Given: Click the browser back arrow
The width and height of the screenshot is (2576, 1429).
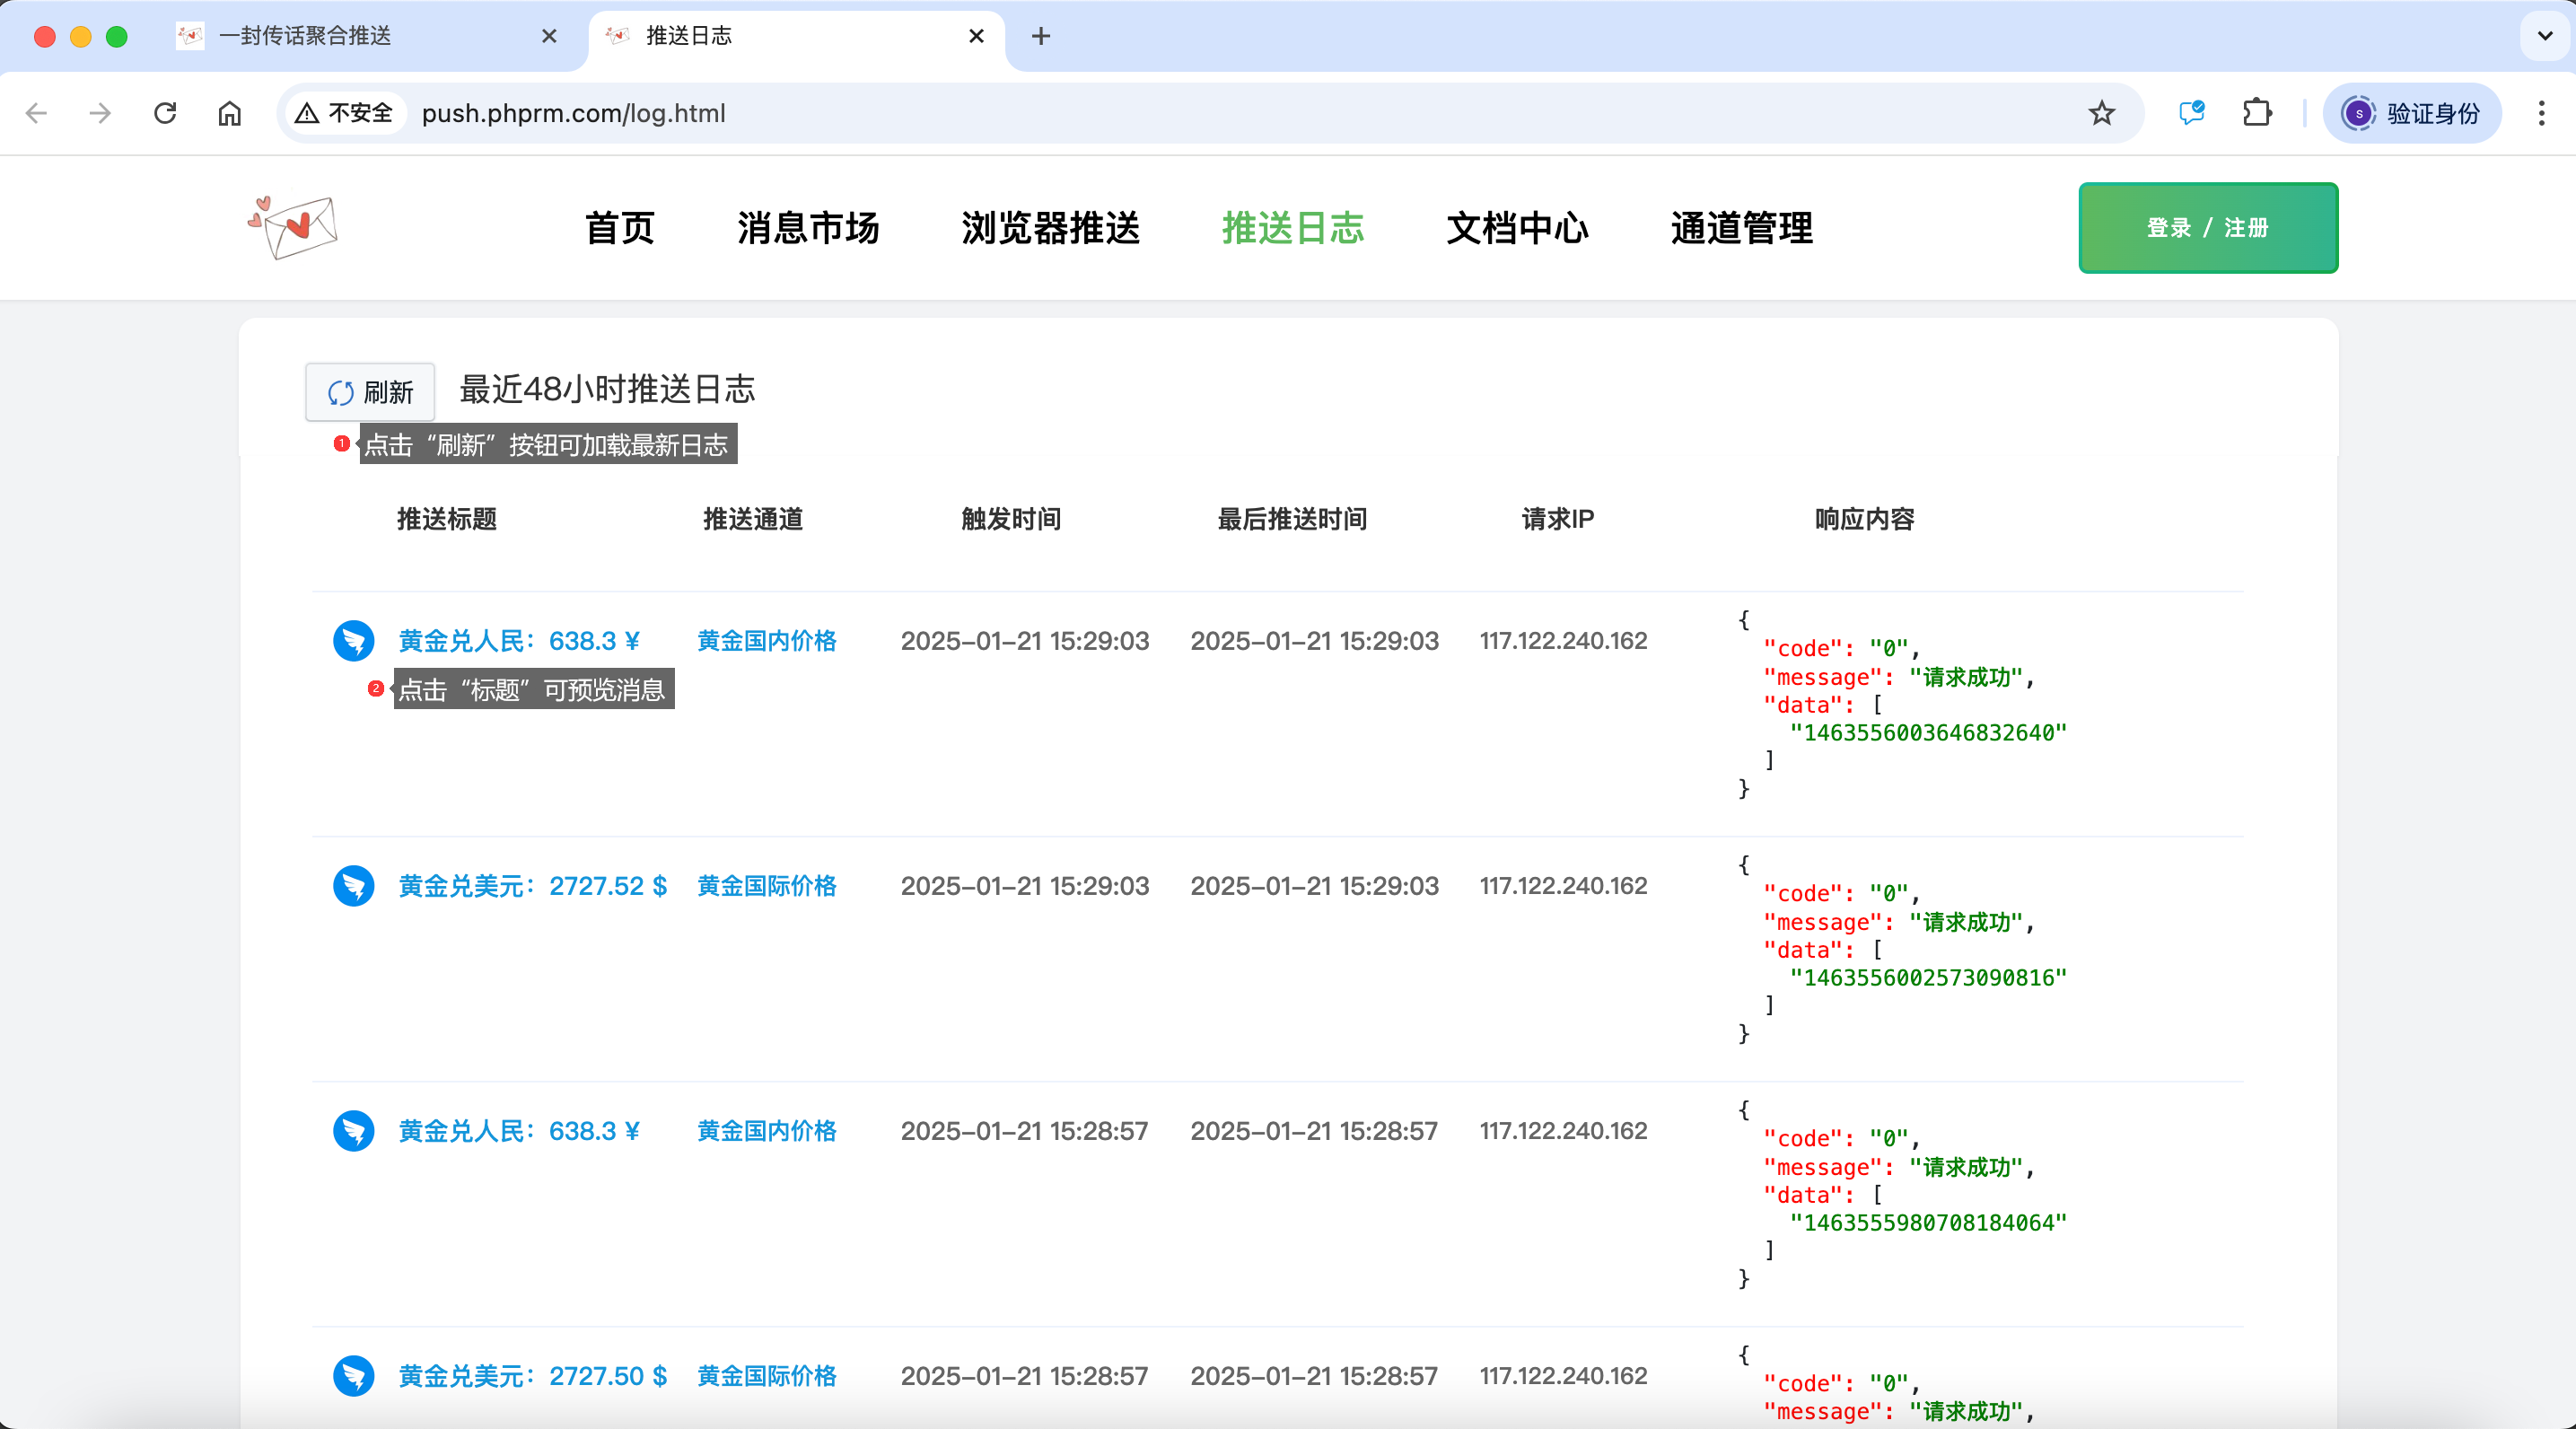Looking at the screenshot, I should [37, 113].
